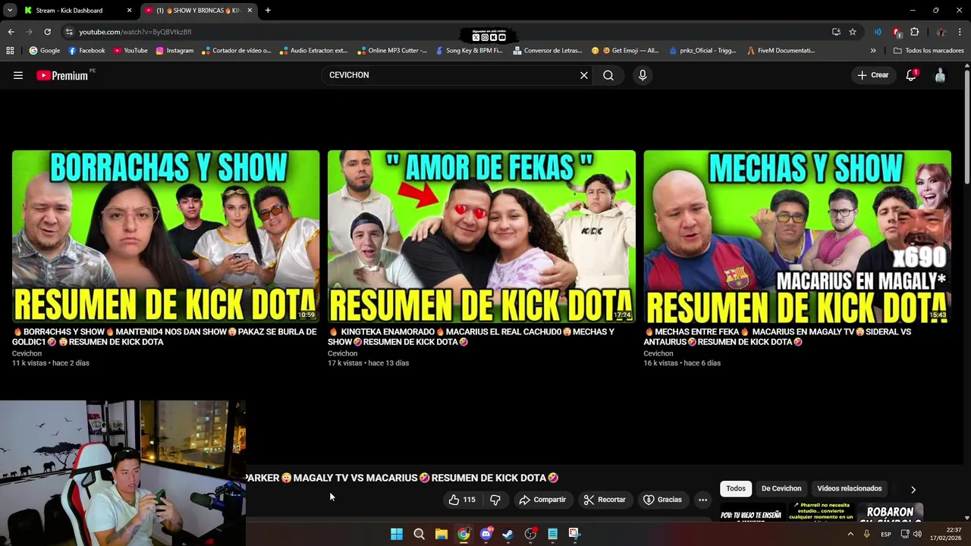Dislike the current video

coord(495,500)
